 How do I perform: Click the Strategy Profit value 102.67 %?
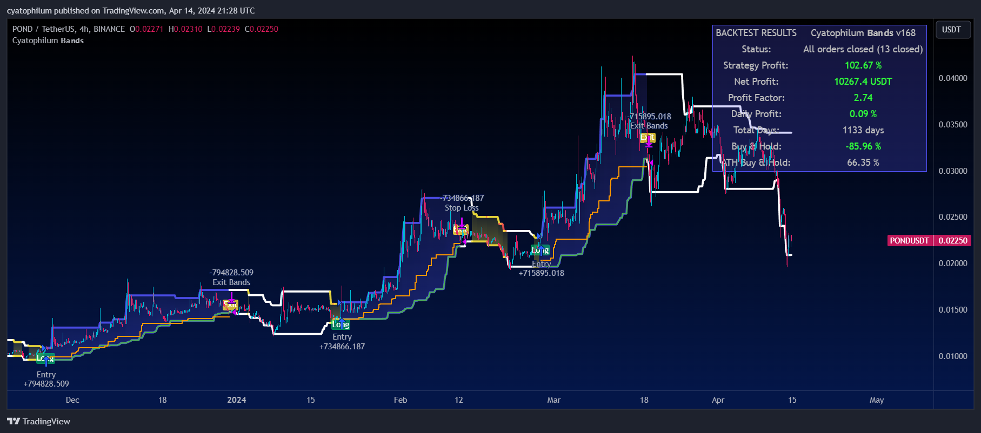(x=863, y=65)
